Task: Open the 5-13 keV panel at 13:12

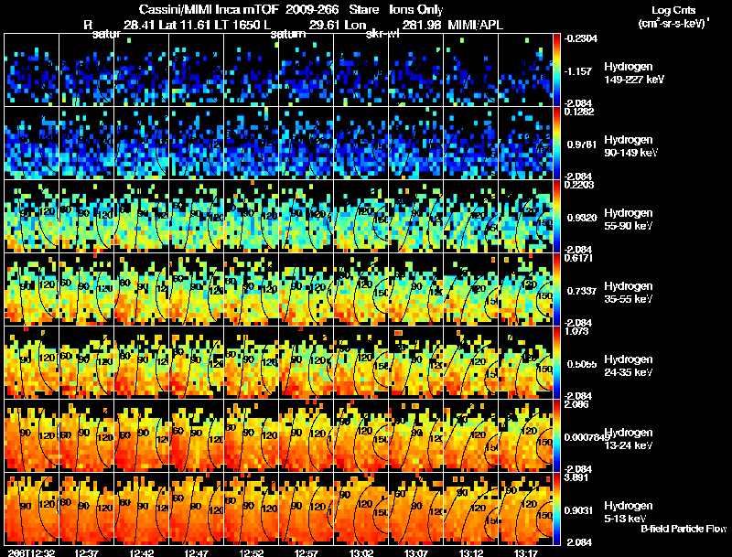Action: (x=470, y=509)
